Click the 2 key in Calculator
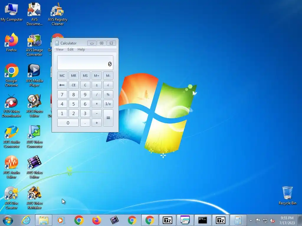The width and height of the screenshot is (302, 226). (x=73, y=113)
